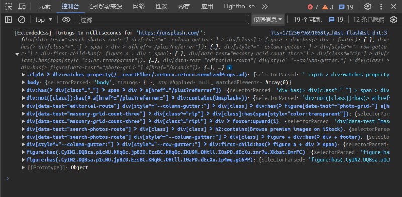Screen dimensions: 402x197
Task: Select the 内存 tab
Action: point(184,7)
